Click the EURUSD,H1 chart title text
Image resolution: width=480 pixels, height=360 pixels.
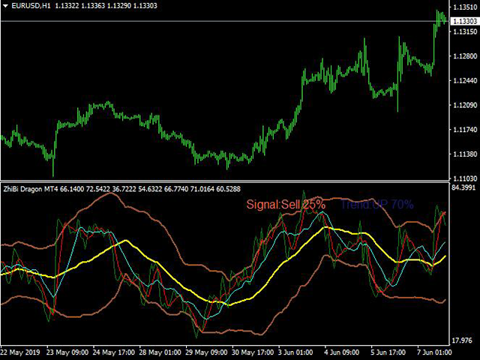(30, 7)
